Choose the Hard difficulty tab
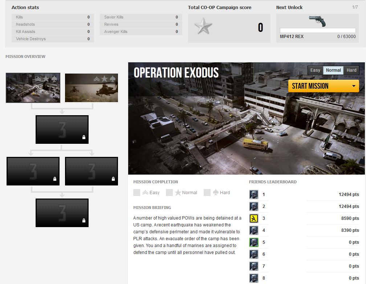 coord(351,70)
